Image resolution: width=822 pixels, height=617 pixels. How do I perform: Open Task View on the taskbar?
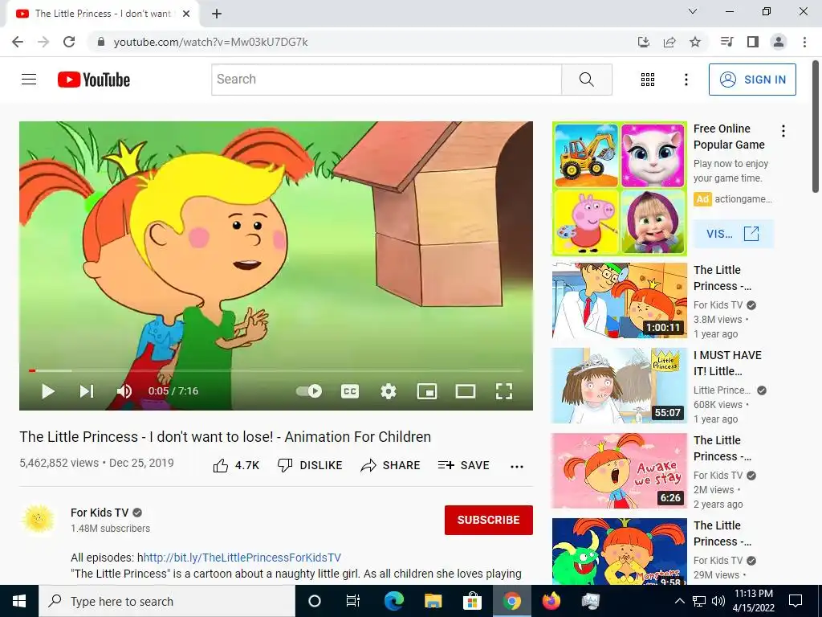(353, 601)
